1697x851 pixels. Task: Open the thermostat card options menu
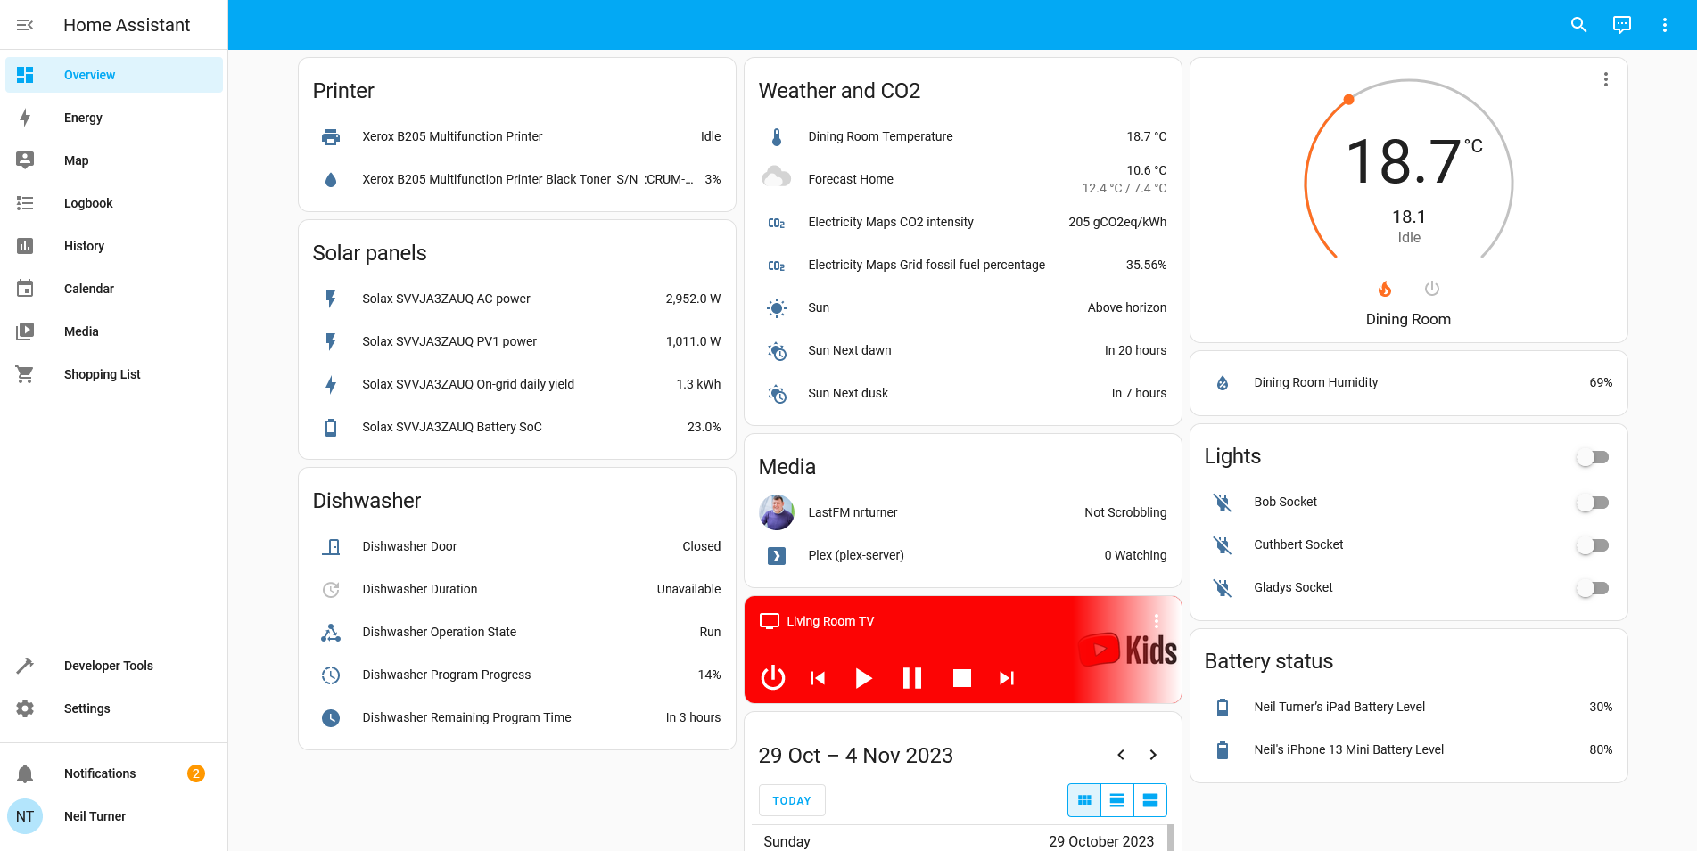click(1605, 79)
